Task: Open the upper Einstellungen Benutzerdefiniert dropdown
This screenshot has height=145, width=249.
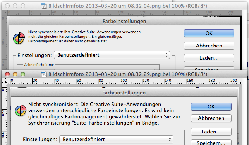Action: [x=112, y=55]
